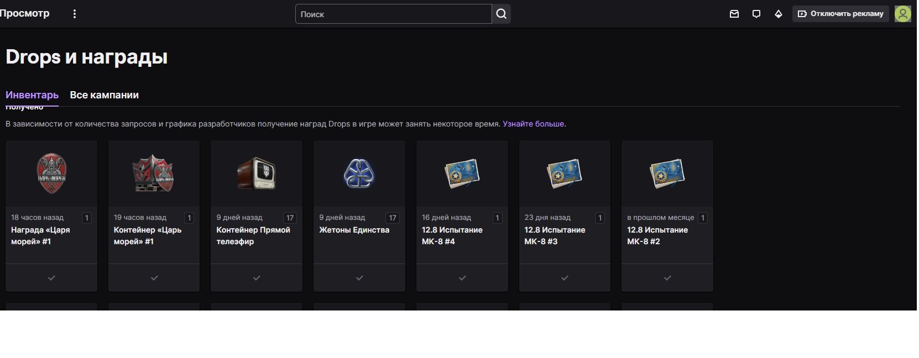The height and width of the screenshot is (358, 919).
Task: Open the three-dot more options menu
Action: tap(75, 14)
